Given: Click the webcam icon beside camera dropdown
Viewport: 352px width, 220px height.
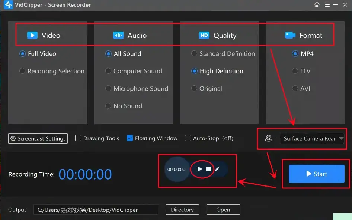Looking at the screenshot, I should [269, 138].
